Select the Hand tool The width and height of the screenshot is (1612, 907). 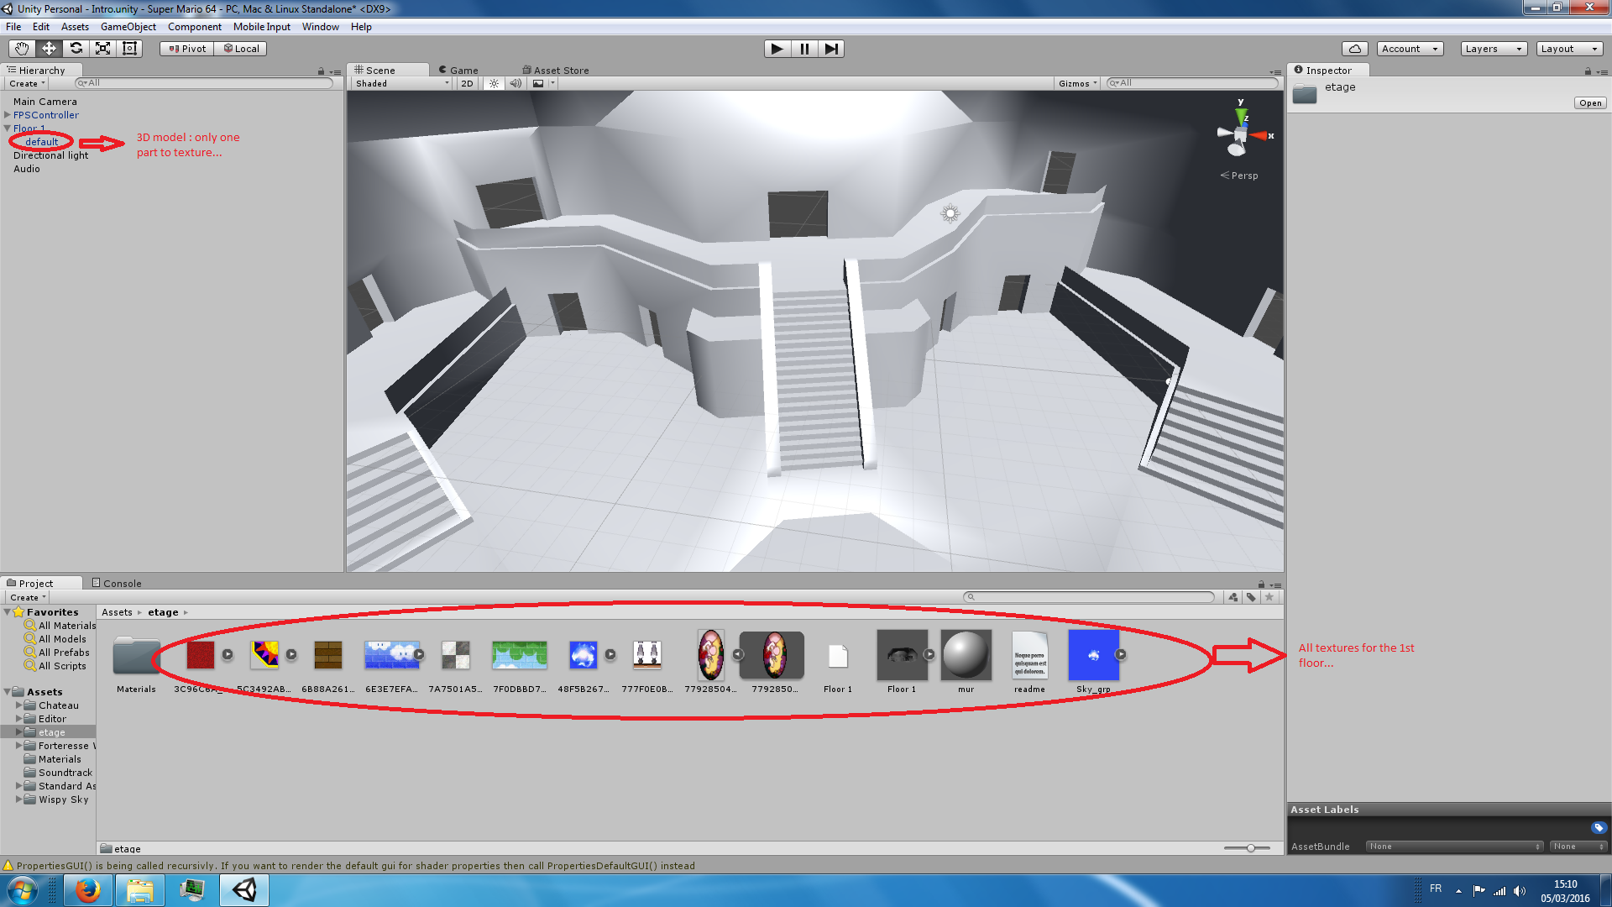(x=22, y=49)
